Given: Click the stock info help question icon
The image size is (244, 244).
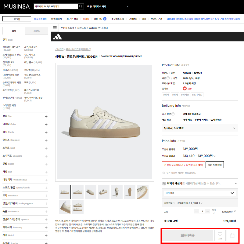Looking at the screenshot, I should tap(173, 114).
